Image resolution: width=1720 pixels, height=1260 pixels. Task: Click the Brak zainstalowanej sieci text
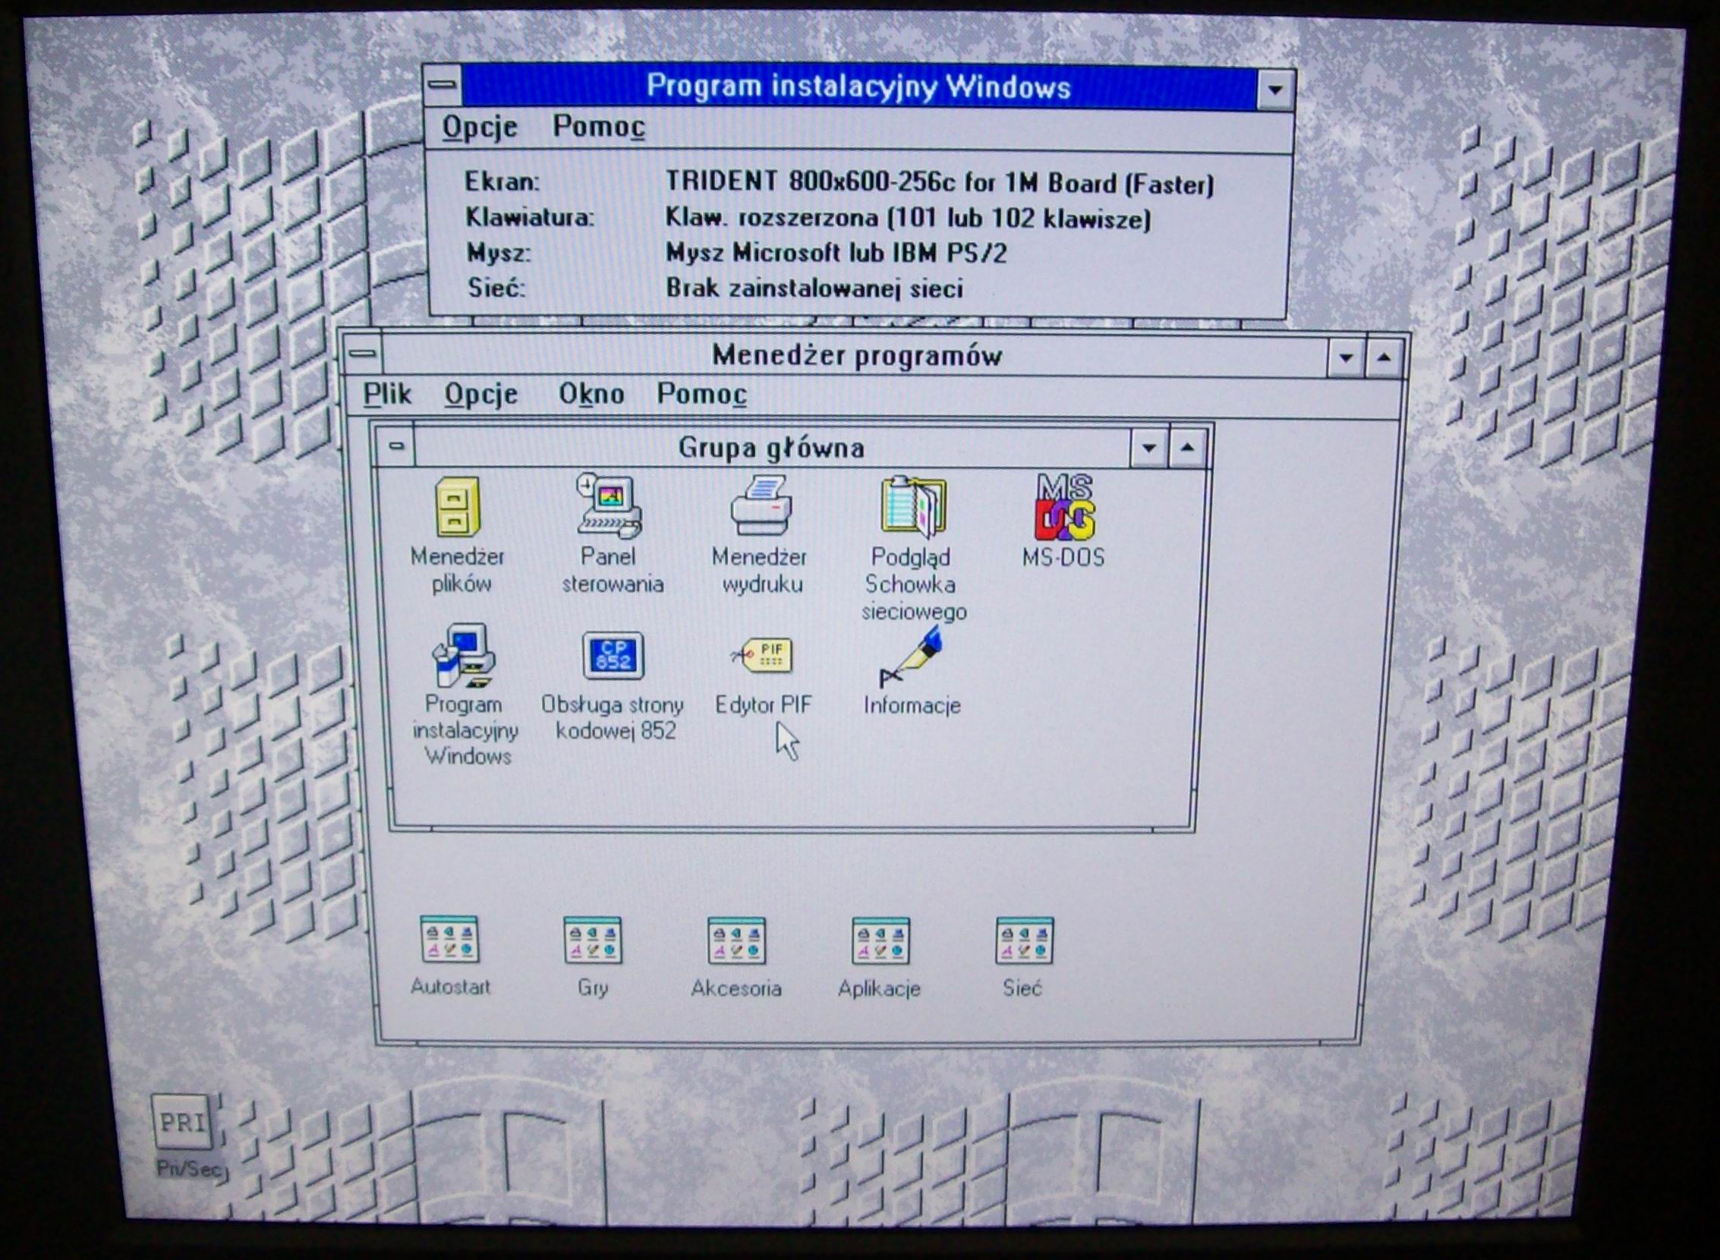coord(814,288)
